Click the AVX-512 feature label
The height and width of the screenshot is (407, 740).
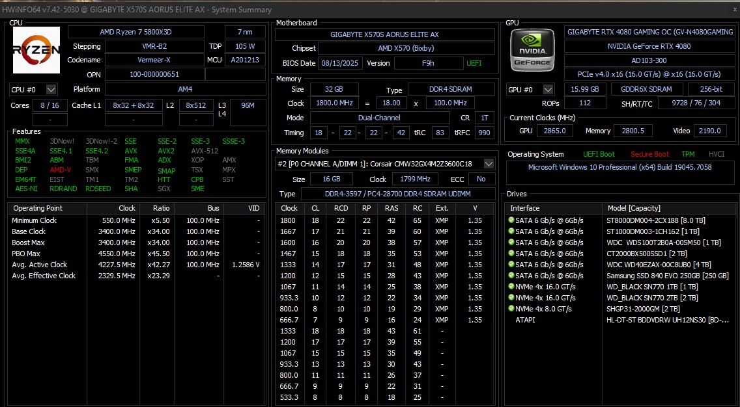[x=205, y=151]
